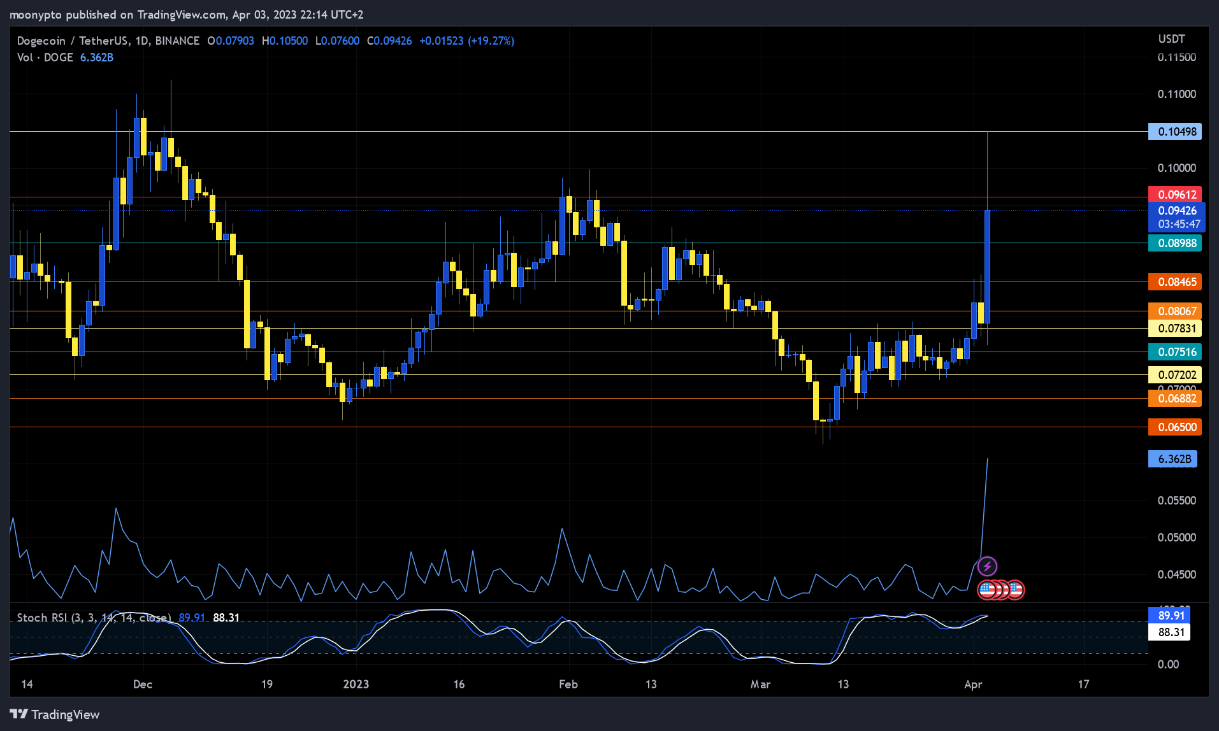Click the close value C0.09426

389,41
